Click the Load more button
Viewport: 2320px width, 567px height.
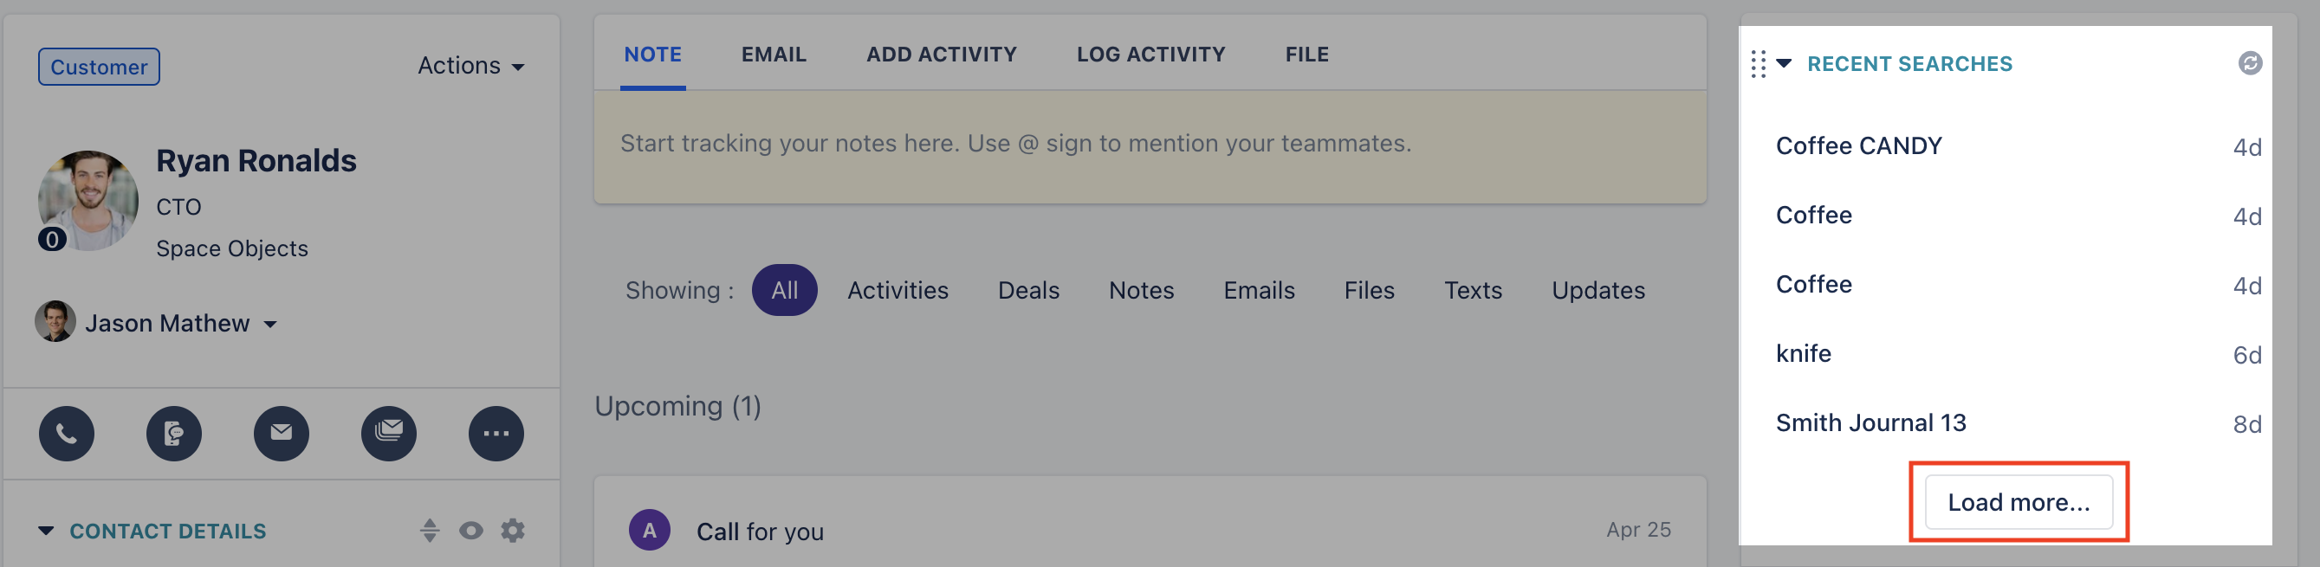pyautogui.click(x=2019, y=502)
